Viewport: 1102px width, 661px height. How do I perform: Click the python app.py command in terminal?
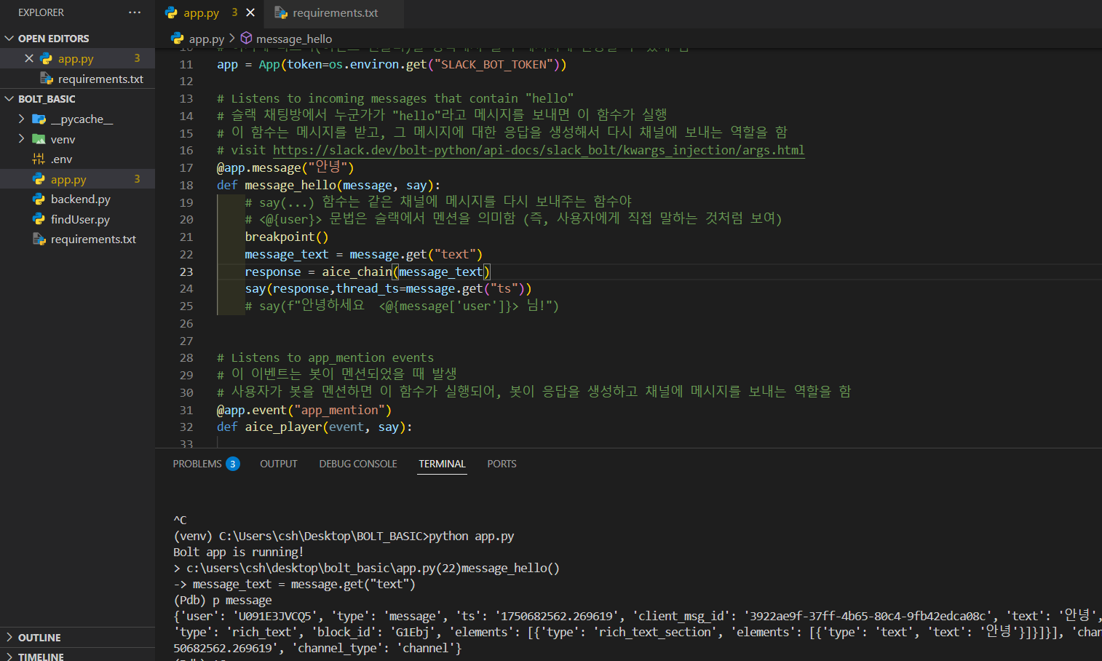point(471,536)
